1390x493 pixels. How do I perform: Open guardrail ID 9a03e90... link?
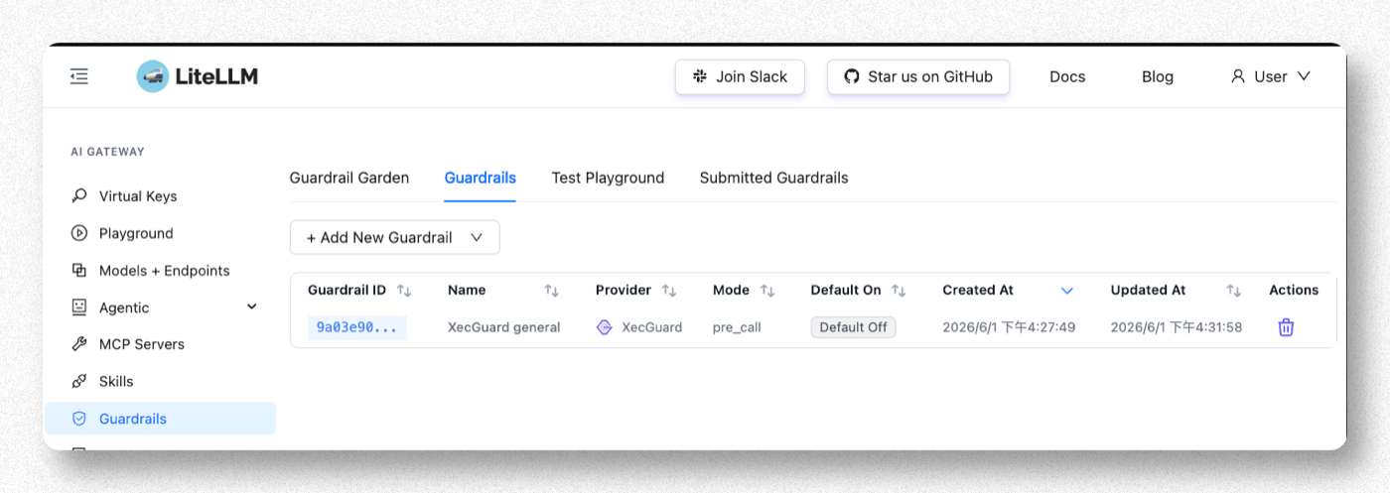click(356, 327)
